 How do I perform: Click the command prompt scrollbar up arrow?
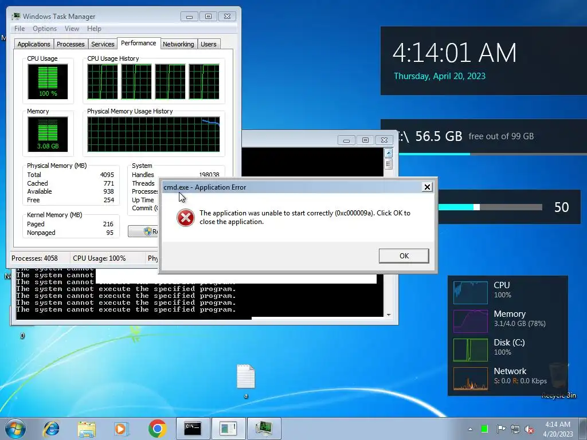click(388, 152)
